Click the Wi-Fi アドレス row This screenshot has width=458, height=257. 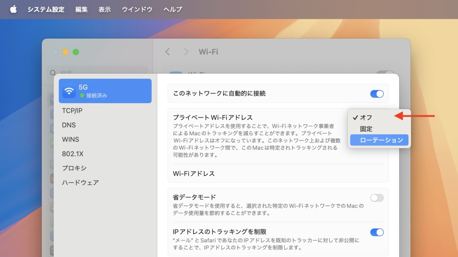pyautogui.click(x=278, y=174)
